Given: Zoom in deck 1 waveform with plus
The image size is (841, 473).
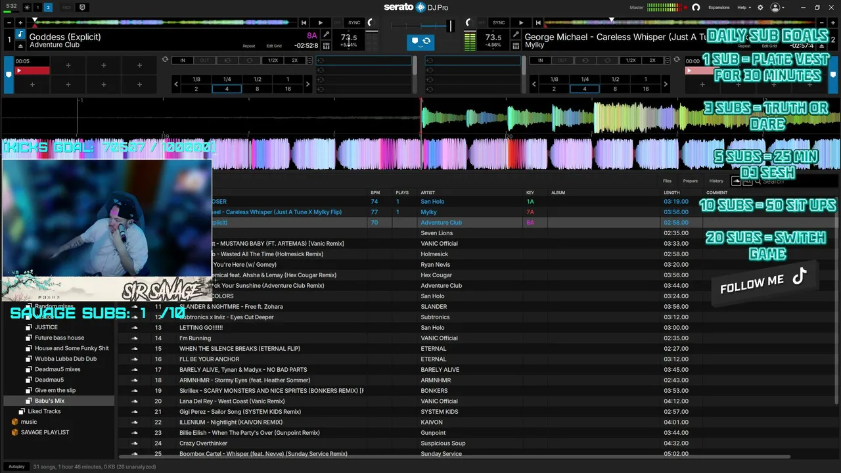Looking at the screenshot, I should click(x=20, y=23).
